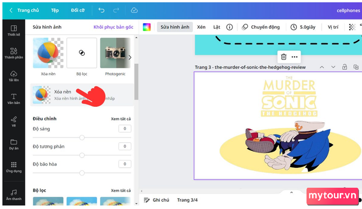Go back with the Trang chủ arrow

pyautogui.click(x=11, y=10)
